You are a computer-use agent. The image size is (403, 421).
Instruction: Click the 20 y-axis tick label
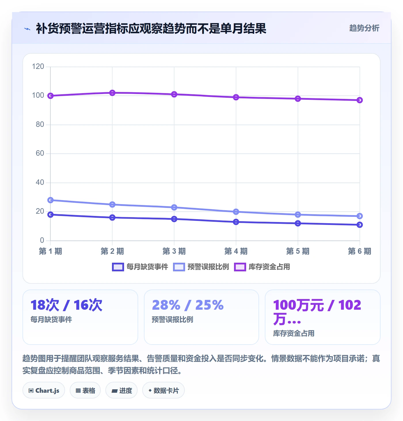[40, 211]
